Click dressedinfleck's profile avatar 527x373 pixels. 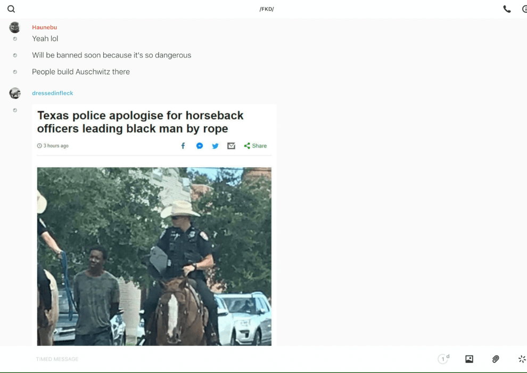click(x=15, y=93)
